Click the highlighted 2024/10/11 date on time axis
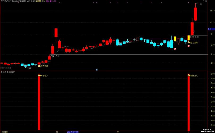Viewport: 215px width, 133px height. click(x=72, y=131)
